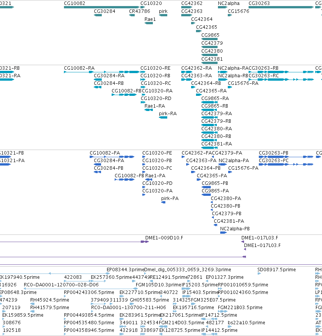
Task: Select transcript CG10082-RA
Action: coord(79,68)
